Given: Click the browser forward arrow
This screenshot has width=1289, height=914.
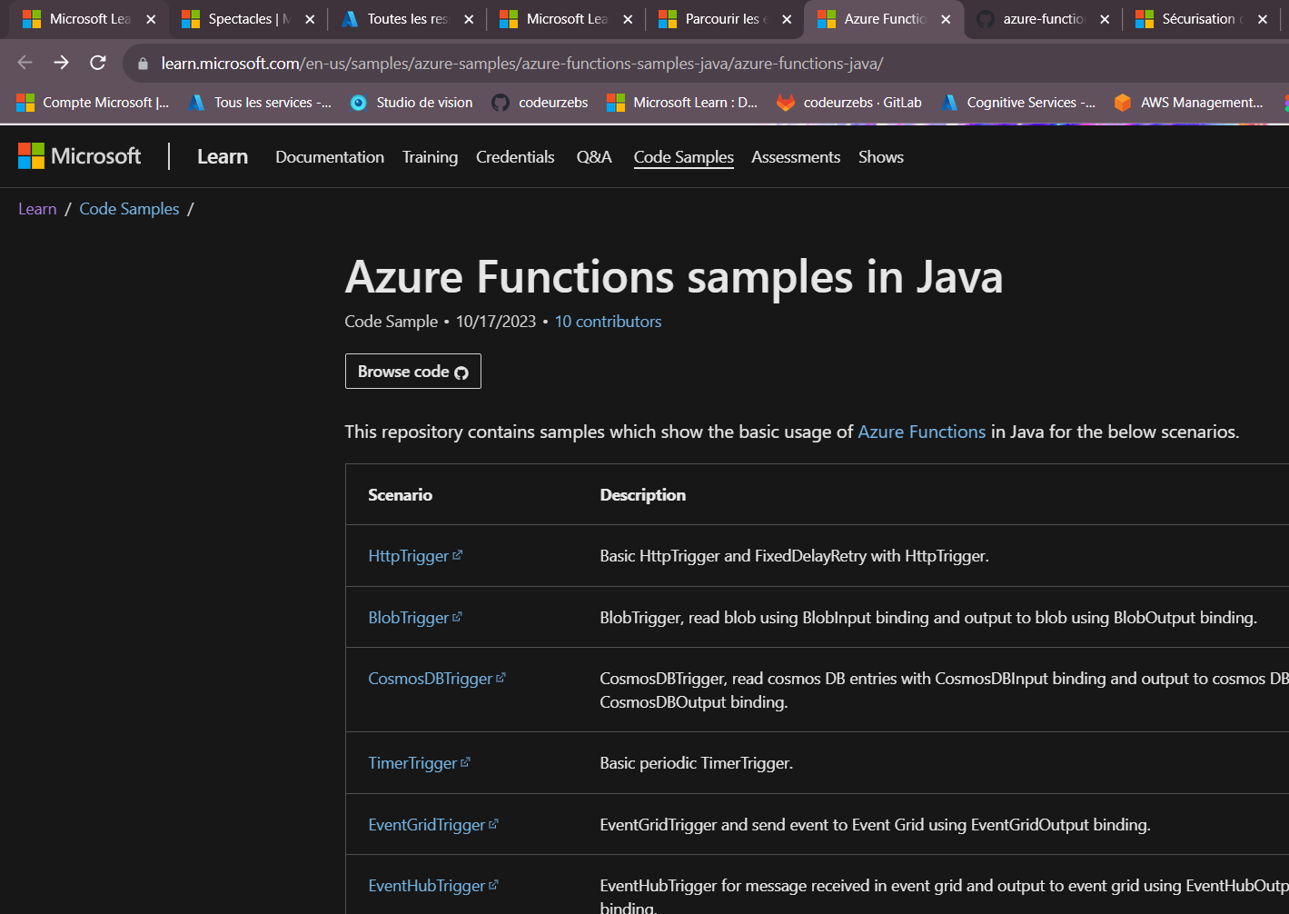Looking at the screenshot, I should pyautogui.click(x=61, y=63).
